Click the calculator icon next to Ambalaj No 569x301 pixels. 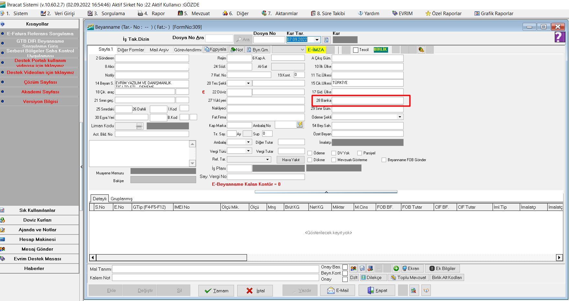300,125
